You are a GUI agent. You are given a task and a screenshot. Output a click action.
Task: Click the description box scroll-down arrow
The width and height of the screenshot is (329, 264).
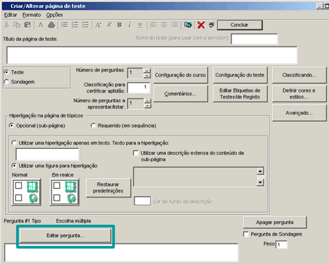pos(260,182)
